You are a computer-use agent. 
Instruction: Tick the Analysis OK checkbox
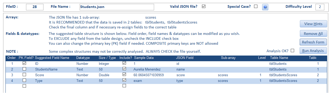[292, 51]
